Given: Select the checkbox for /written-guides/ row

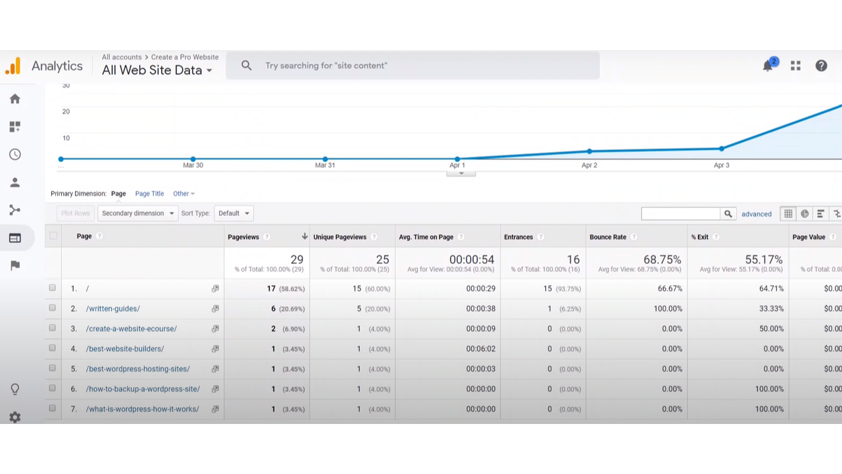Looking at the screenshot, I should coord(52,307).
